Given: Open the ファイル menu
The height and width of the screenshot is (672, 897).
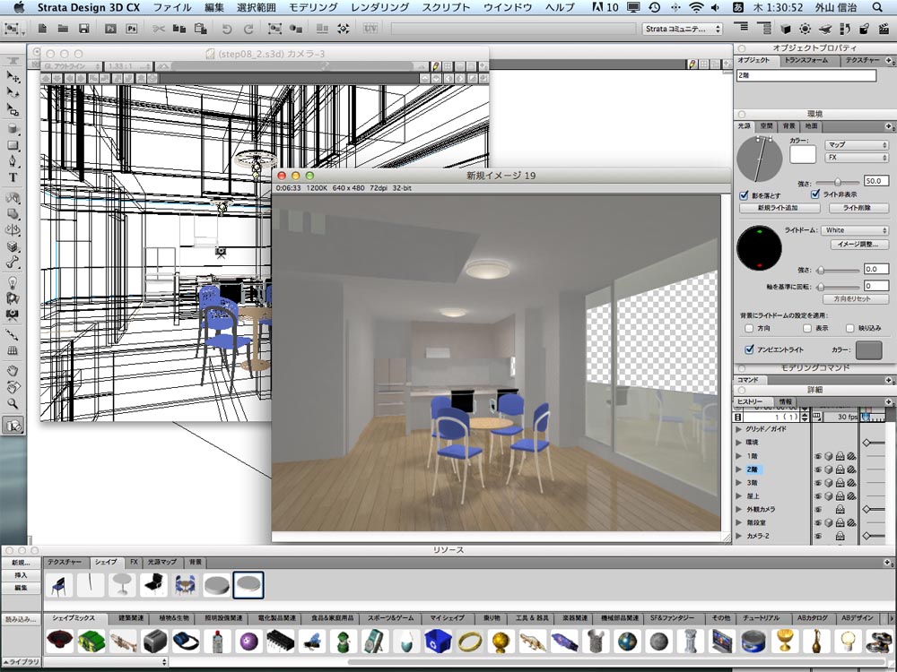Looking at the screenshot, I should (172, 7).
